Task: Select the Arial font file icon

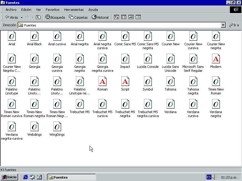Action: 12,36
